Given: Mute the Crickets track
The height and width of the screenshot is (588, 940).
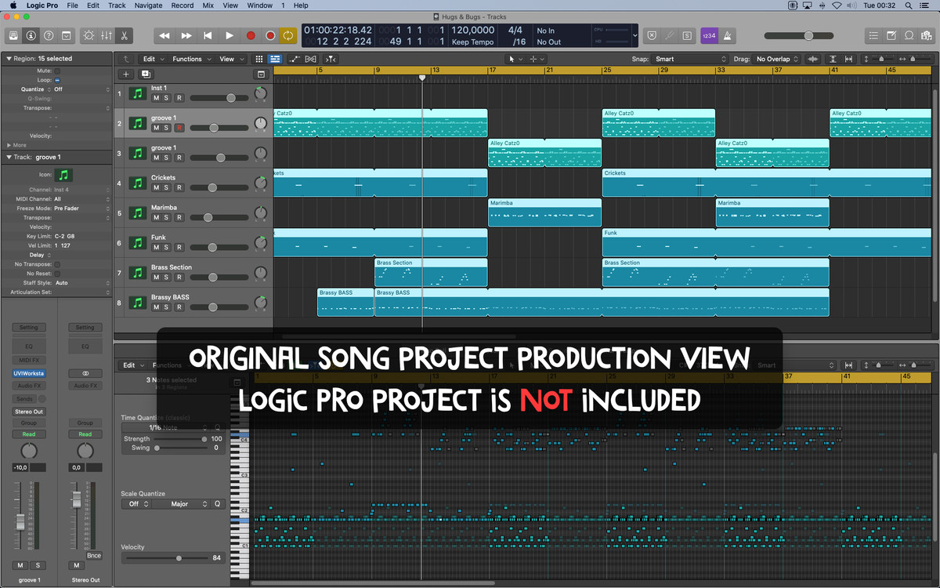Looking at the screenshot, I should pyautogui.click(x=156, y=187).
